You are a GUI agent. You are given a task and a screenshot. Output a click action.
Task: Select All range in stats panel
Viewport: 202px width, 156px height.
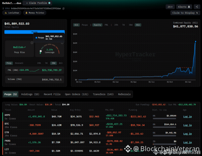point(61,63)
